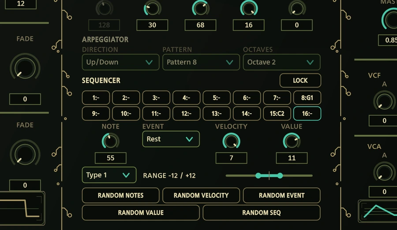Click the VALUE knob
The height and width of the screenshot is (230, 397).
pyautogui.click(x=292, y=141)
